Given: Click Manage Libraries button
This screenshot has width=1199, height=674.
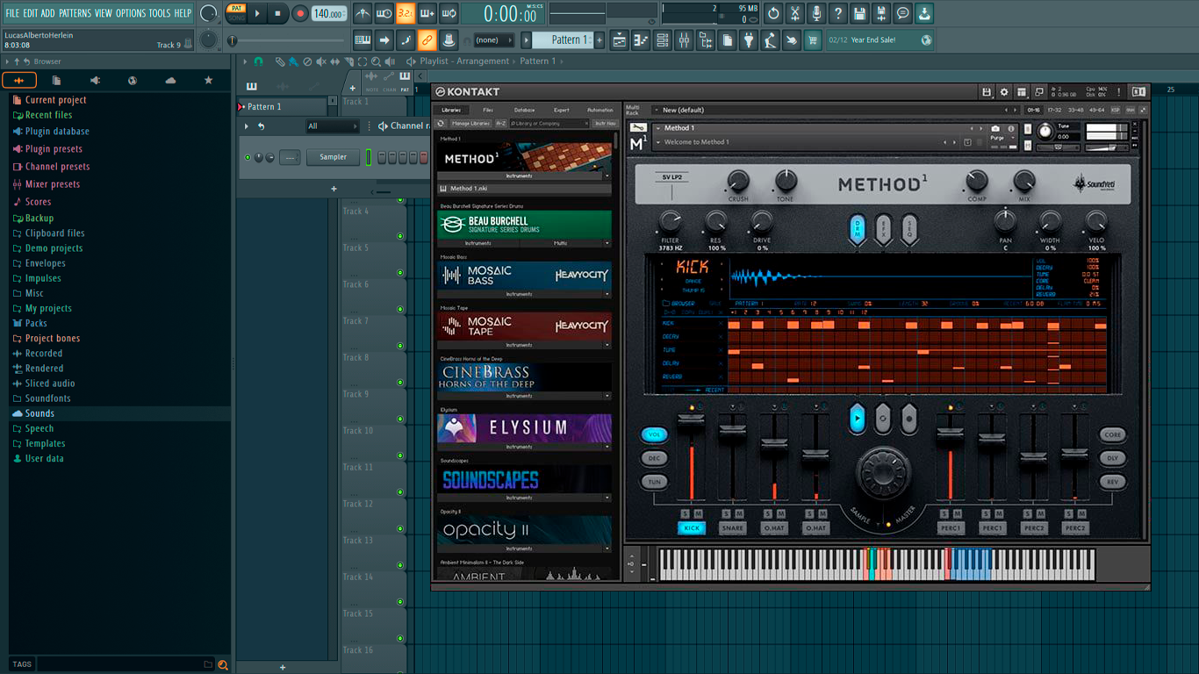Looking at the screenshot, I should point(470,124).
